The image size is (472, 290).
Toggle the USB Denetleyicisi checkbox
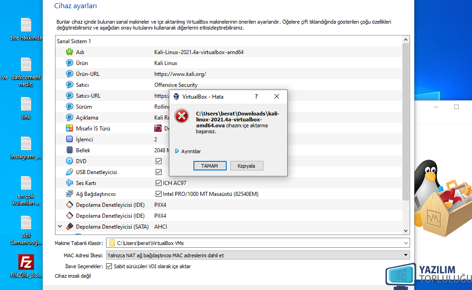tap(159, 172)
